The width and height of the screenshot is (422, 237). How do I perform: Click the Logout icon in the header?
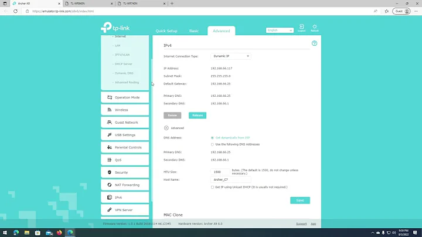[301, 28]
